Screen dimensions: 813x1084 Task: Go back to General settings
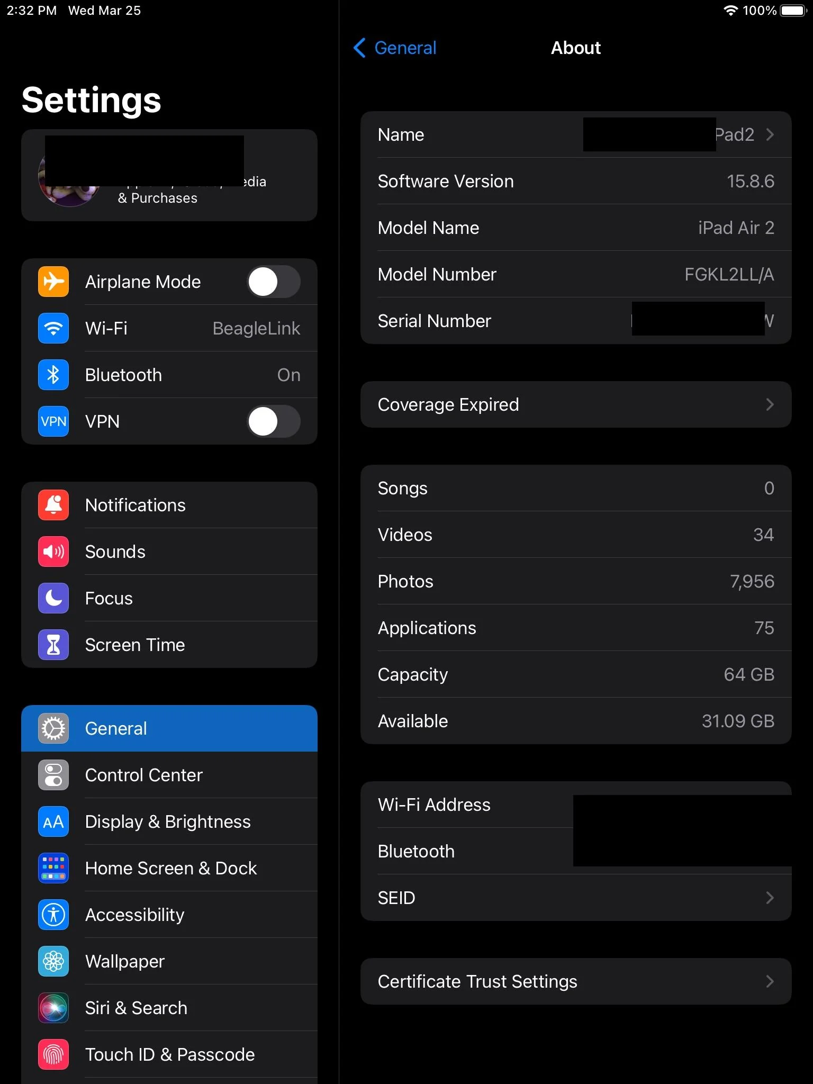pyautogui.click(x=395, y=48)
